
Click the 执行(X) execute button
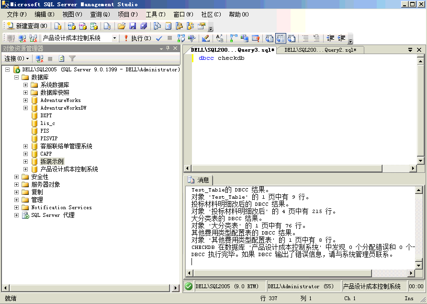pyautogui.click(x=138, y=38)
